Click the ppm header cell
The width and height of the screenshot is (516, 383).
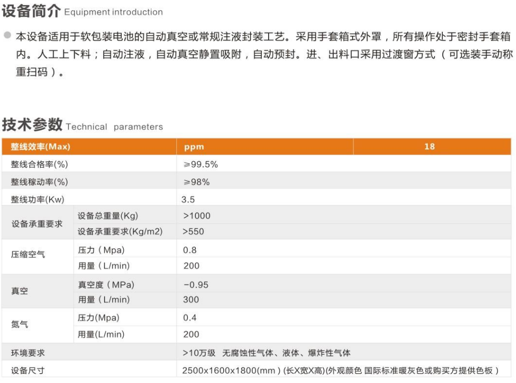tap(194, 146)
